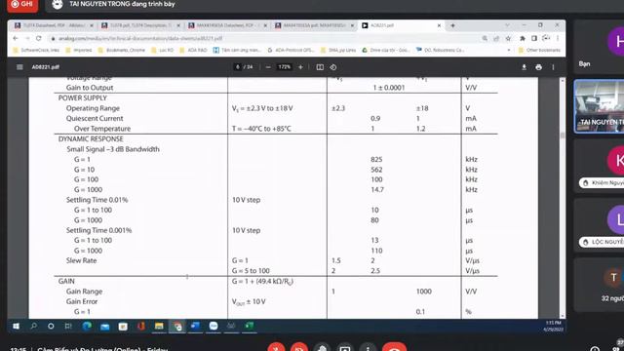Screen dimensions: 624x351
Task: Open Excel from the taskbar
Action: click(250, 326)
